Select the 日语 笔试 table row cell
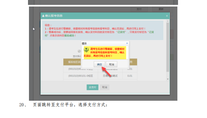The image size is (207, 118). click(110, 76)
